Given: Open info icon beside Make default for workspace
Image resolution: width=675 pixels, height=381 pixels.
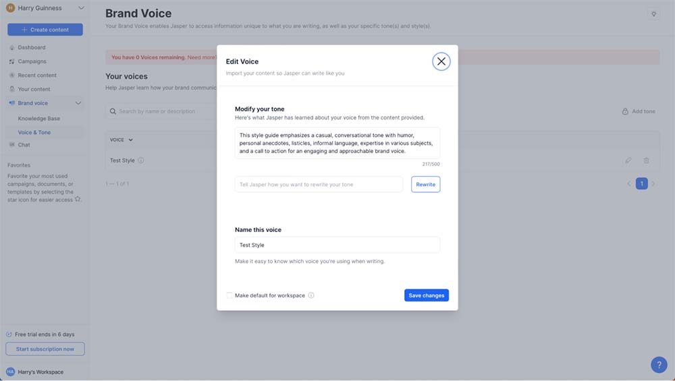Looking at the screenshot, I should click(311, 295).
